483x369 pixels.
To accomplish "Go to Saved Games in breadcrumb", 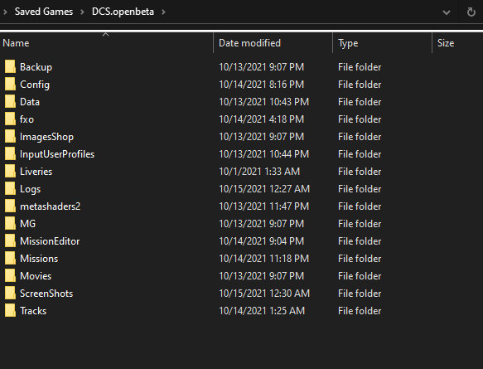I will tap(44, 12).
